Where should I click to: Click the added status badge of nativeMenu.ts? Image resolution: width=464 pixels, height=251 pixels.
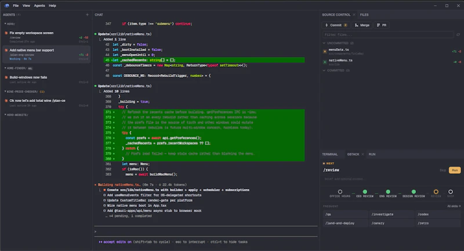click(x=325, y=62)
